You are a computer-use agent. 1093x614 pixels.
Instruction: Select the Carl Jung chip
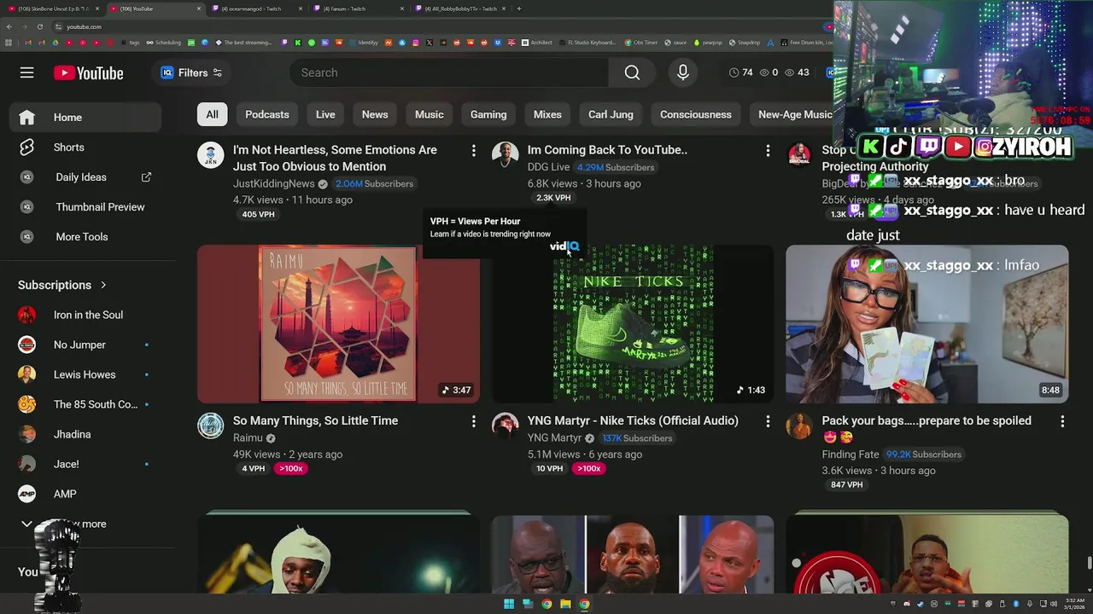(611, 114)
